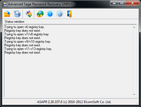Open the globe web update icon

[40, 14]
